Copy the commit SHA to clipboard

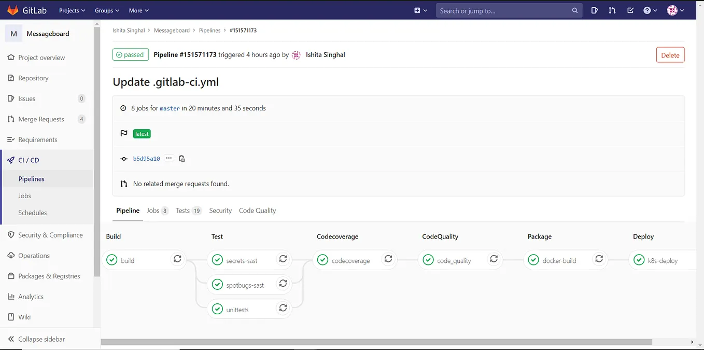pos(182,158)
